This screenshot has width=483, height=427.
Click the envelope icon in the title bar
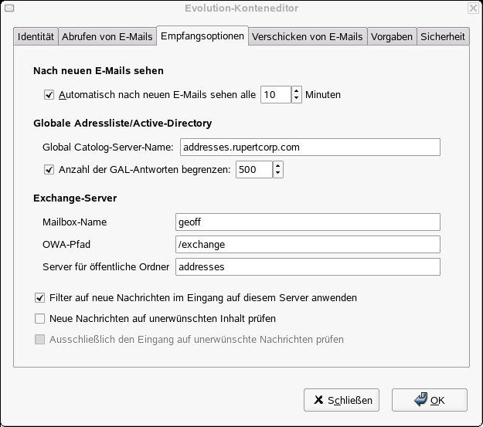pos(9,8)
